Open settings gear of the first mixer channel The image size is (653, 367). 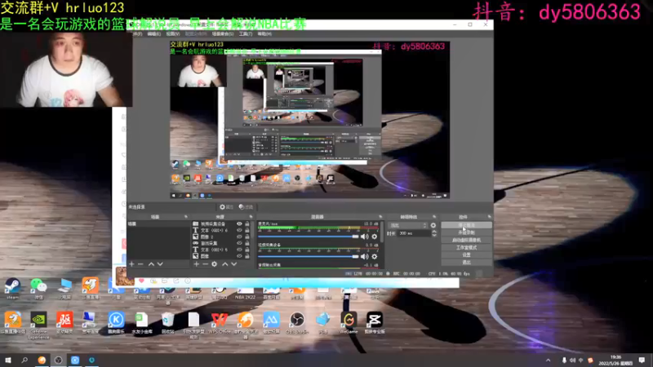(x=374, y=237)
